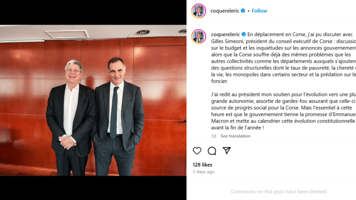Open coquereleric avatar in post header
This screenshot has height=200, width=356.
click(x=199, y=11)
